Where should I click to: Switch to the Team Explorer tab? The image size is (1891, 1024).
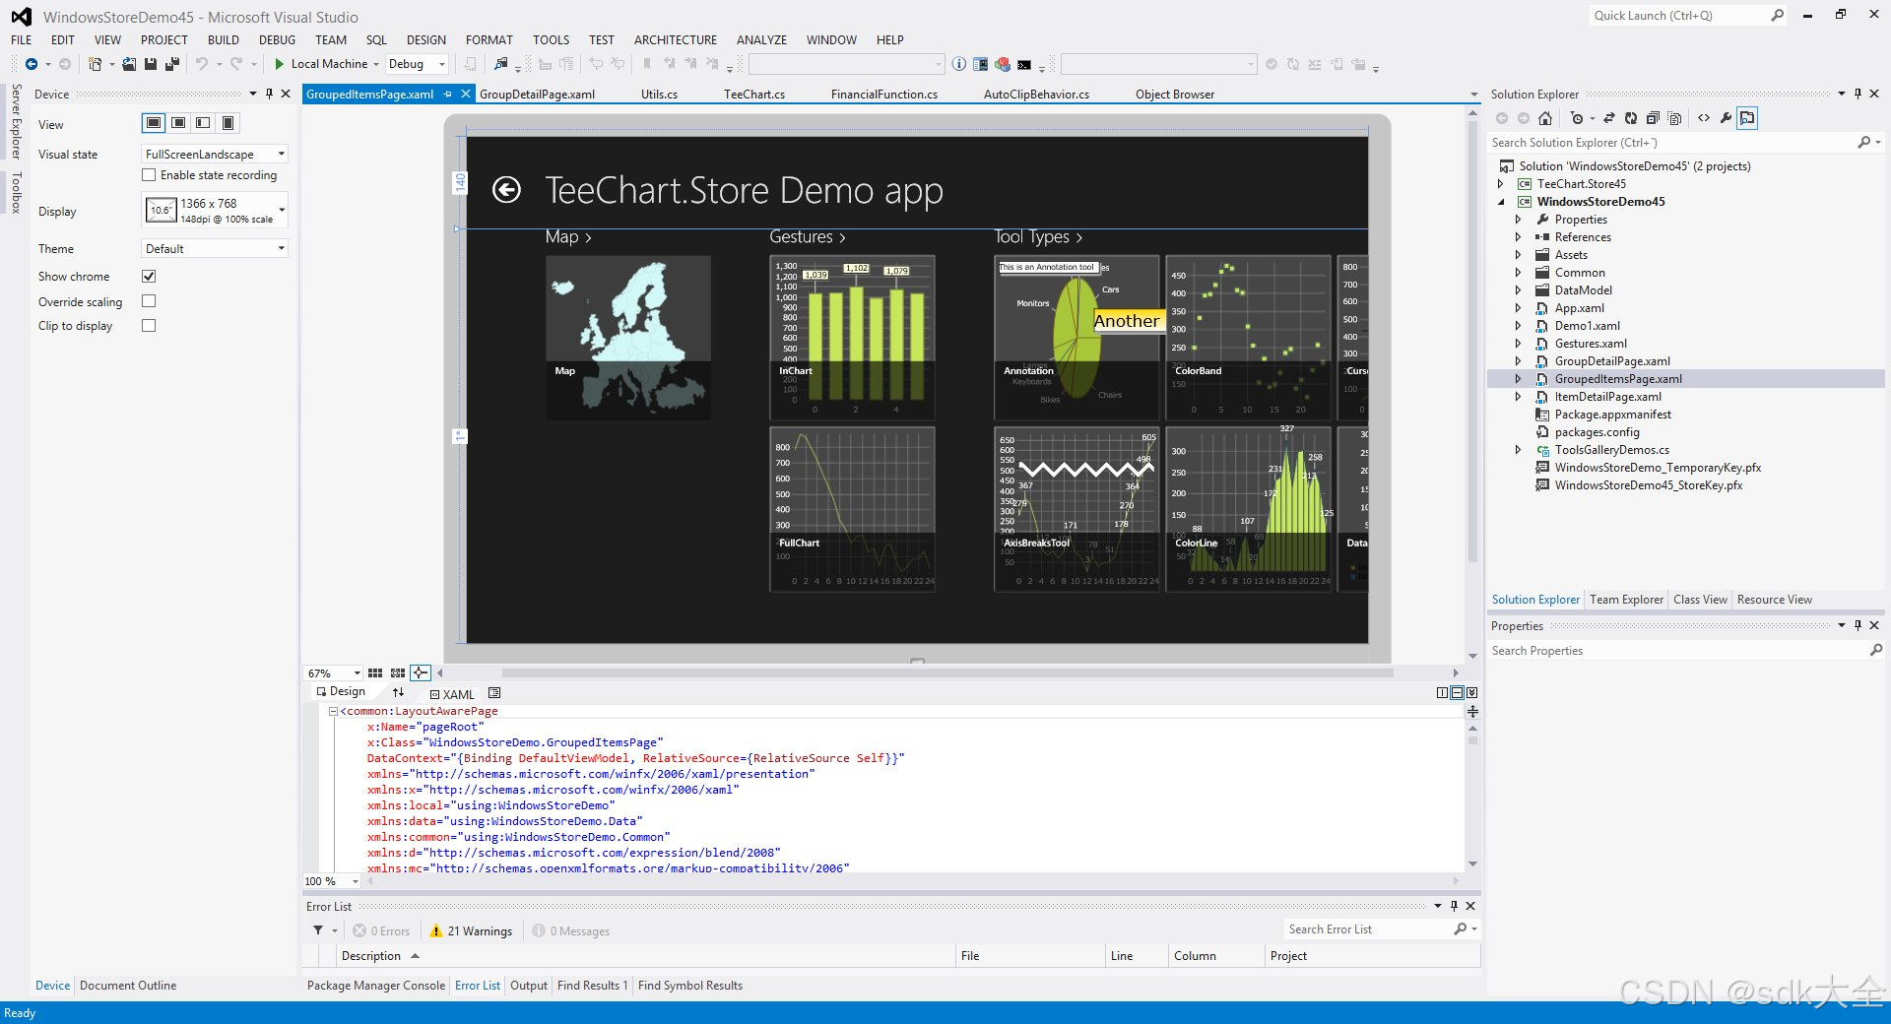tap(1626, 600)
